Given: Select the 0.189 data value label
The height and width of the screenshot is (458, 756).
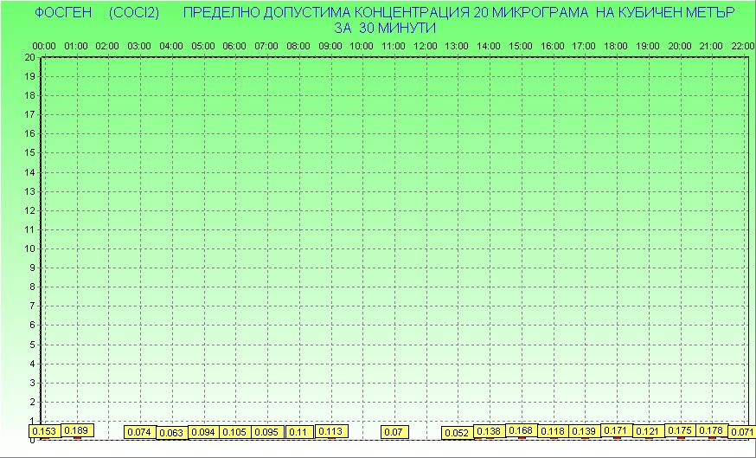Looking at the screenshot, I should [76, 430].
